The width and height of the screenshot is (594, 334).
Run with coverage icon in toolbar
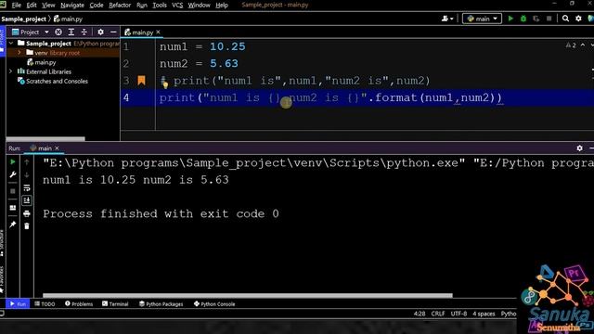536,19
